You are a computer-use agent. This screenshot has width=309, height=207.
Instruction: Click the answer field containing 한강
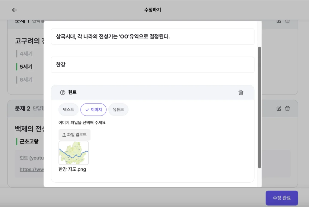tap(152, 65)
